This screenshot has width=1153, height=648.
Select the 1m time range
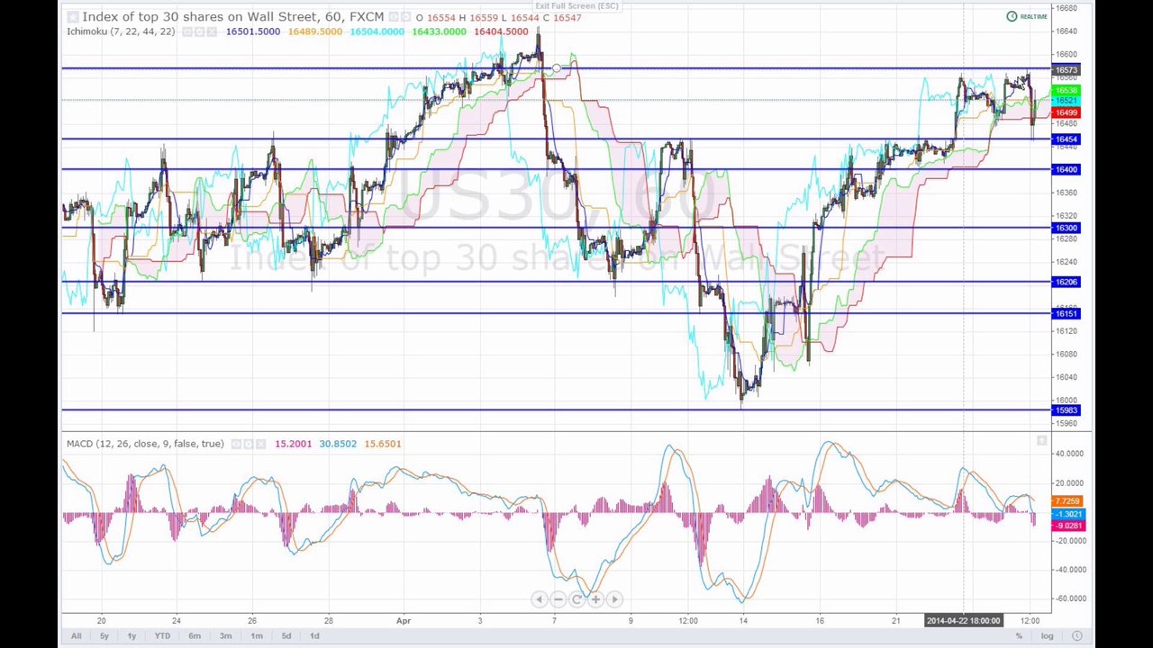[257, 636]
